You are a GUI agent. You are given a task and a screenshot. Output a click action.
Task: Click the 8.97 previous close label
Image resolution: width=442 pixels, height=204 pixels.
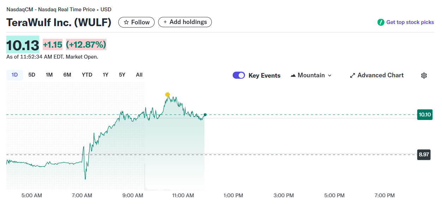tap(424, 155)
